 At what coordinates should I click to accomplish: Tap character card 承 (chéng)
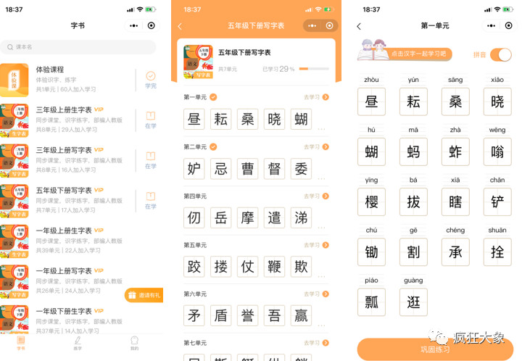point(455,252)
